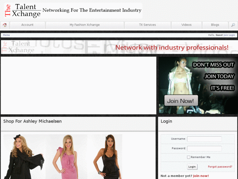Viewport: 238px width, 179px height.
Task: Select TX Services menu item
Action: 148,25
